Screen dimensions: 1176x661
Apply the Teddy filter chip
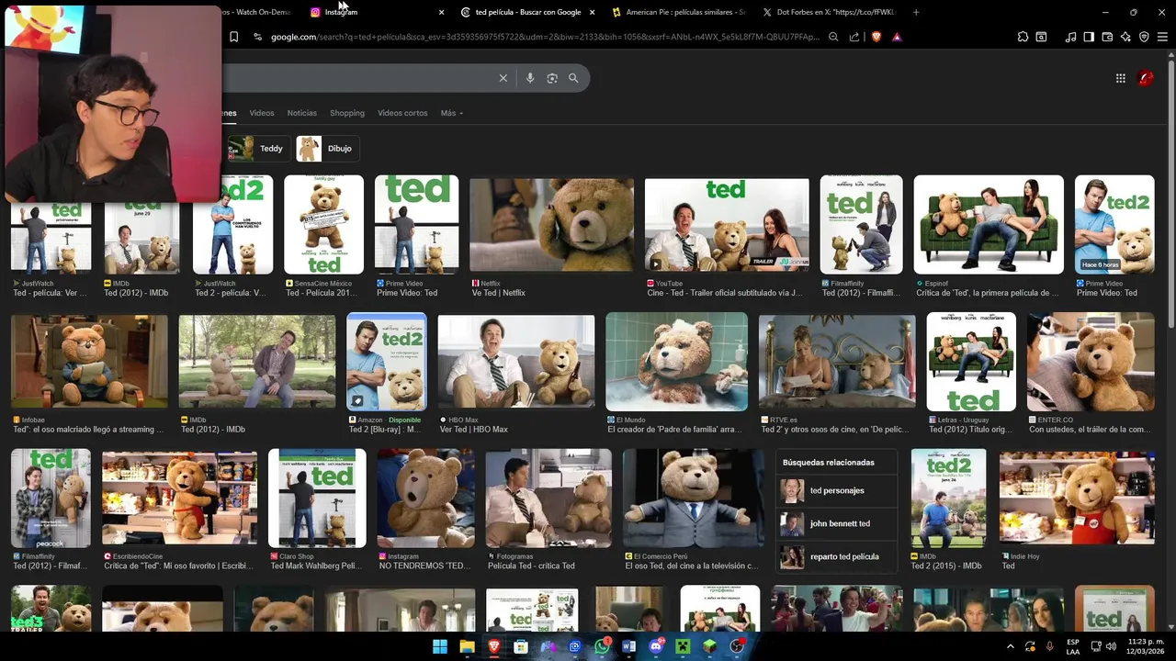tap(258, 149)
